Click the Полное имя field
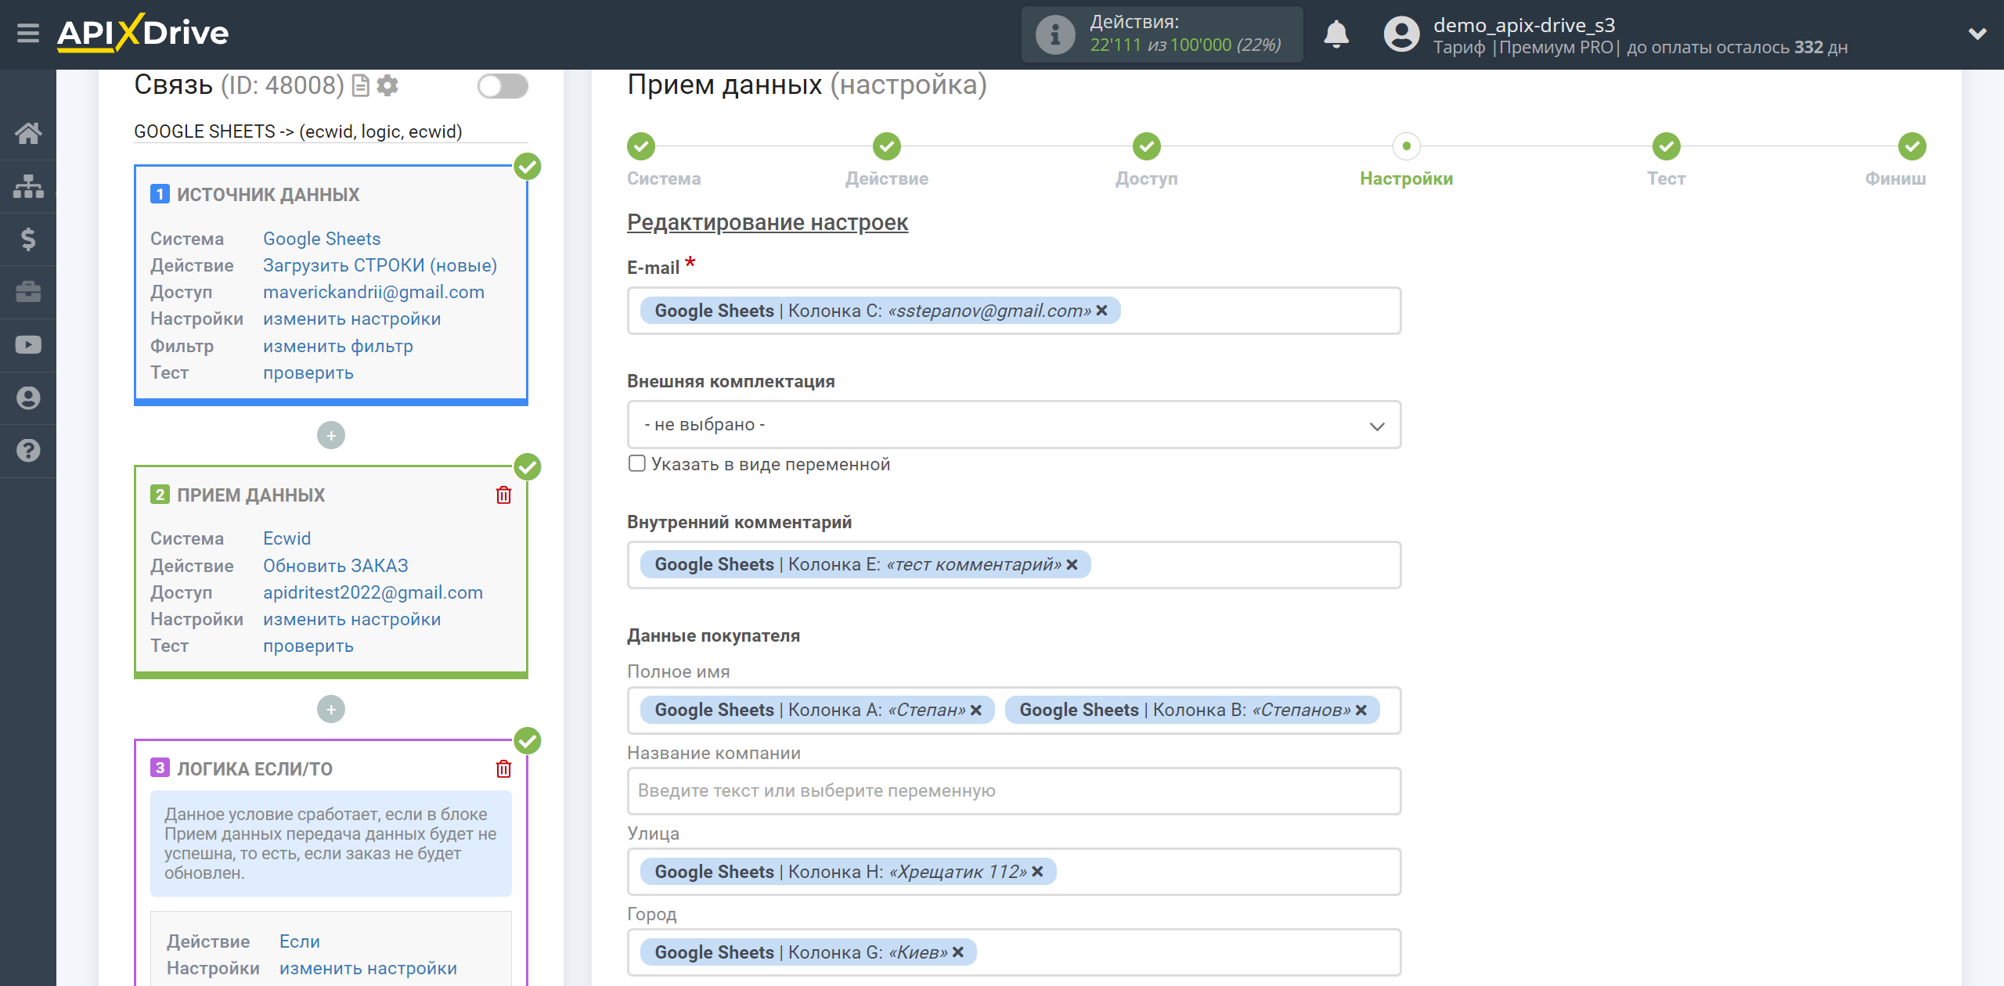 coord(1014,711)
